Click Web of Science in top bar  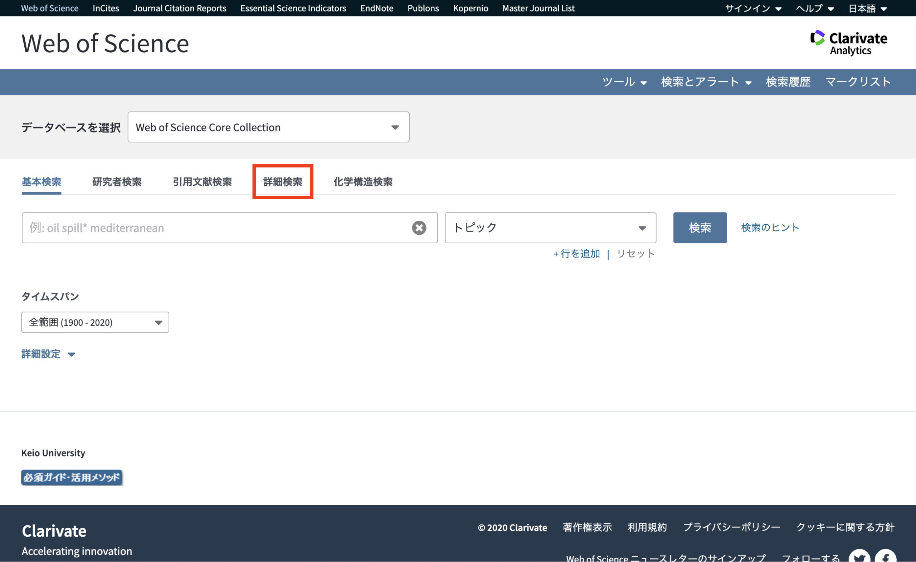[50, 8]
